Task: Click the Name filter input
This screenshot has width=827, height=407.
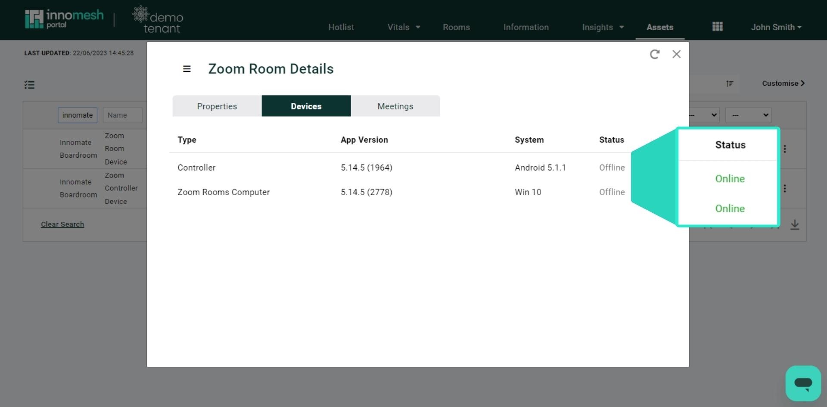Action: pyautogui.click(x=123, y=115)
